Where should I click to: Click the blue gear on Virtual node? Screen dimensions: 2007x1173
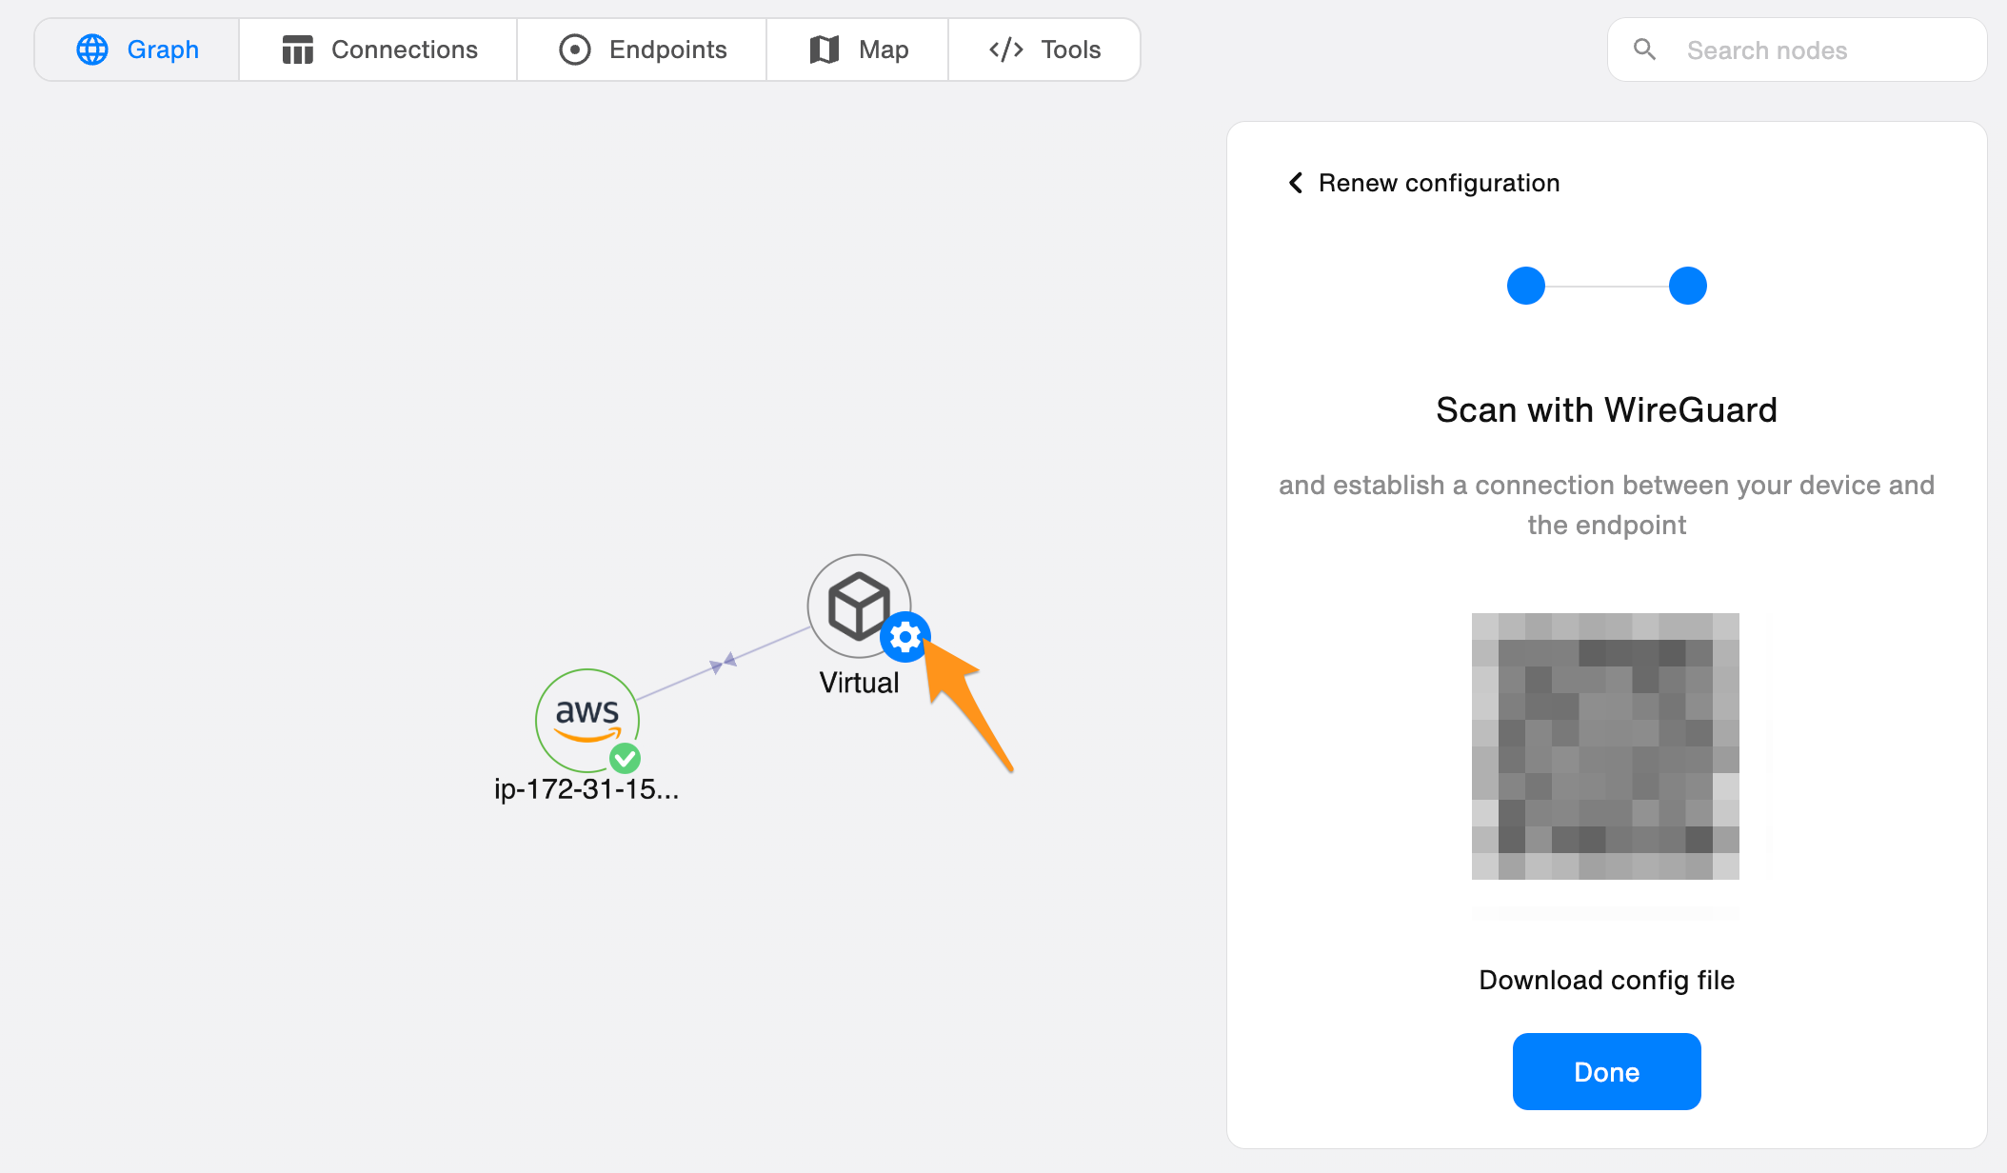[x=904, y=636]
